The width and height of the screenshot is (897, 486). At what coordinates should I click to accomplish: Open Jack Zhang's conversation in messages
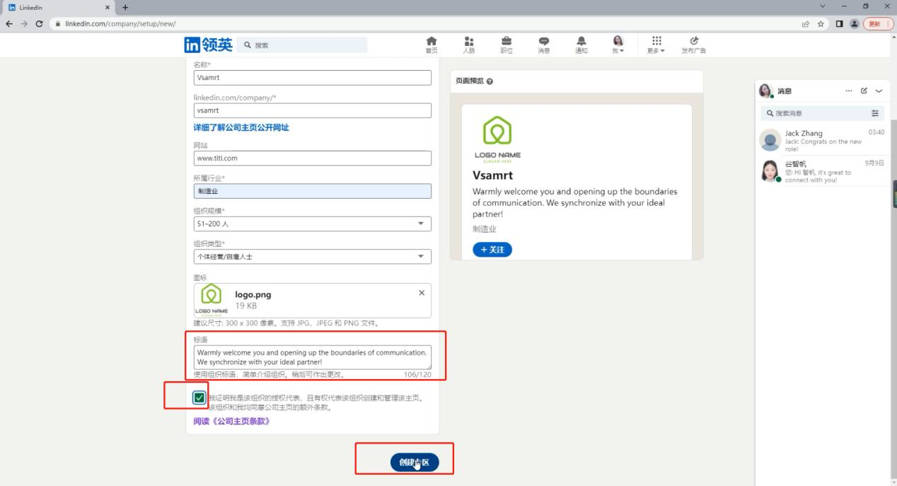click(821, 140)
